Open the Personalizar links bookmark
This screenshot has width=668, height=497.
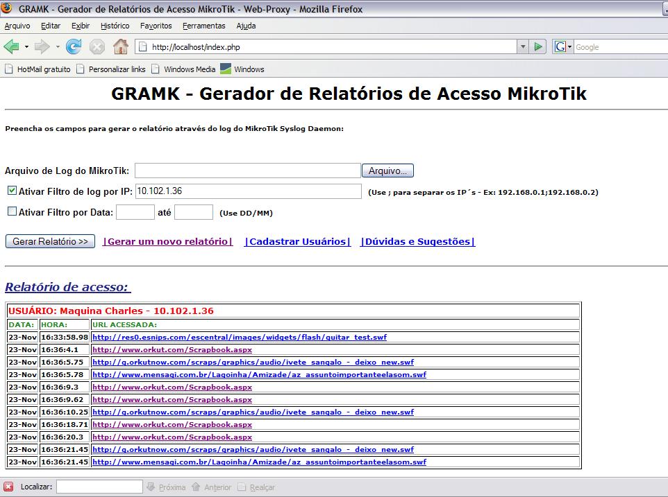[111, 69]
